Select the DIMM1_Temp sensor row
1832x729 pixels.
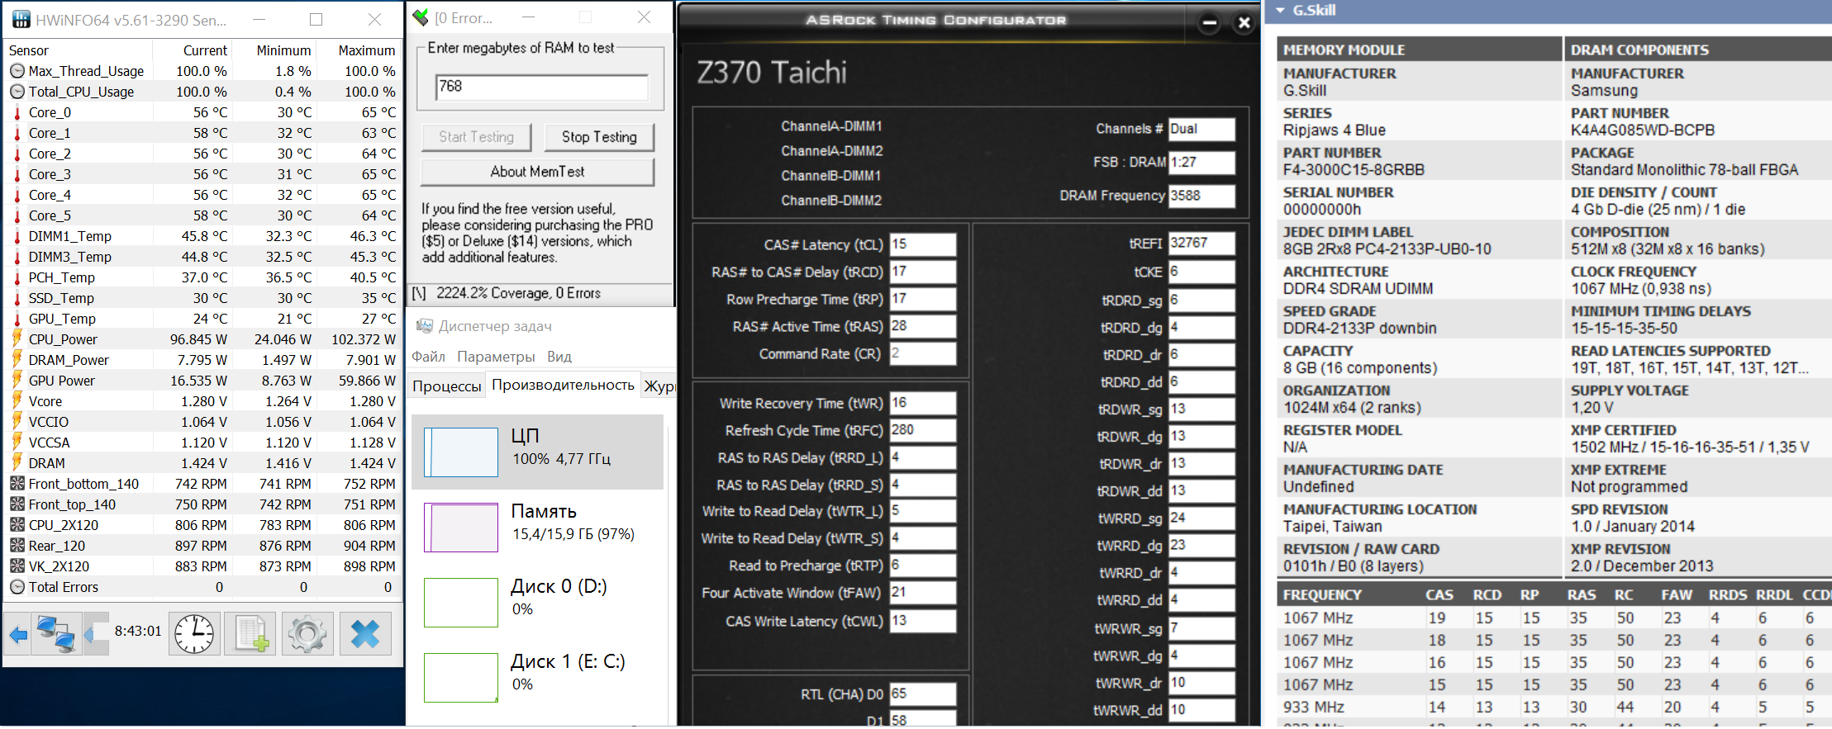(202, 236)
